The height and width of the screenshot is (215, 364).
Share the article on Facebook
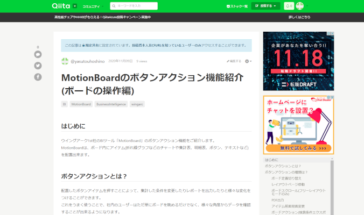click(38, 77)
